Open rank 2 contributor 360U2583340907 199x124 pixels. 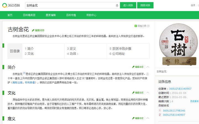pyautogui.click(x=174, y=115)
